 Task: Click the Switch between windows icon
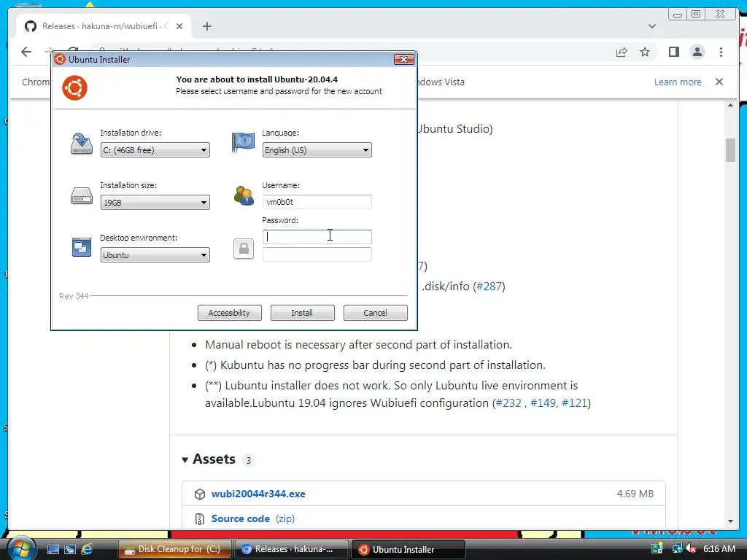(70, 549)
